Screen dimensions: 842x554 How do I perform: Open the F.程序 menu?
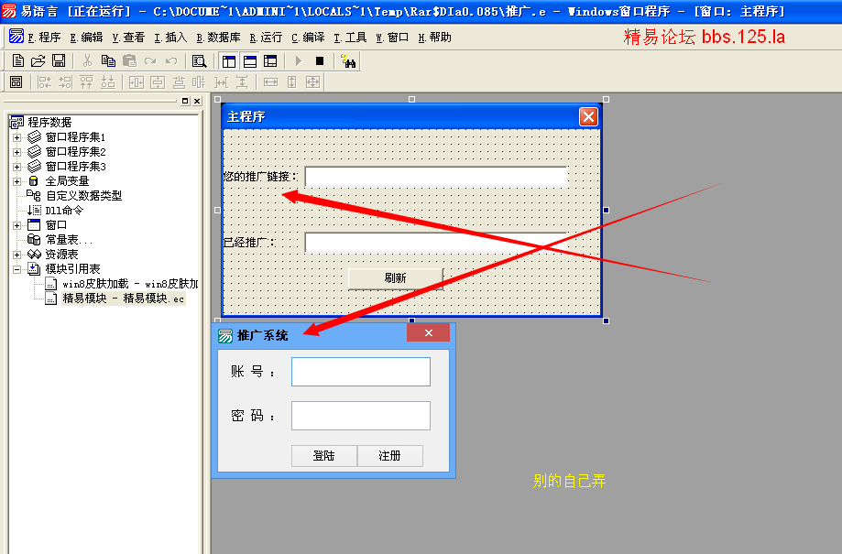point(44,38)
